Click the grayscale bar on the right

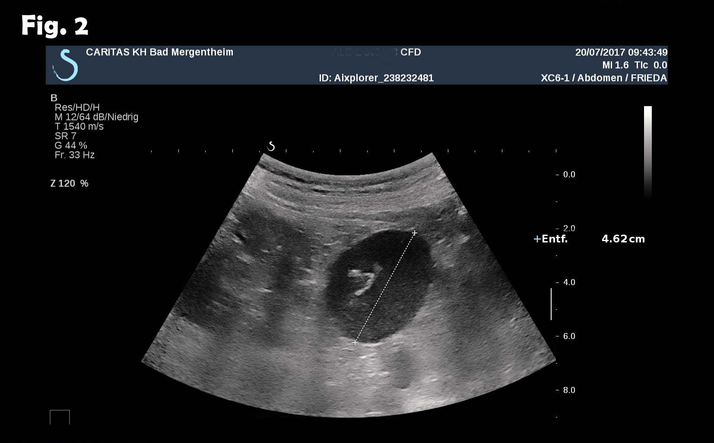[x=647, y=151]
